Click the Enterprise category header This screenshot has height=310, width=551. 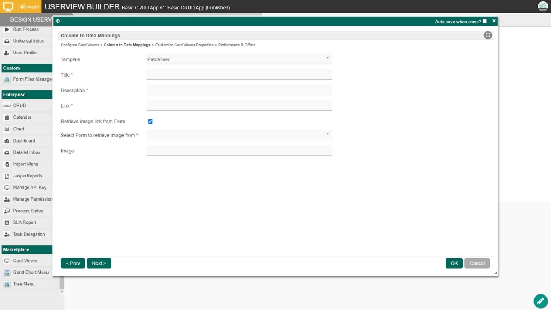tap(26, 94)
